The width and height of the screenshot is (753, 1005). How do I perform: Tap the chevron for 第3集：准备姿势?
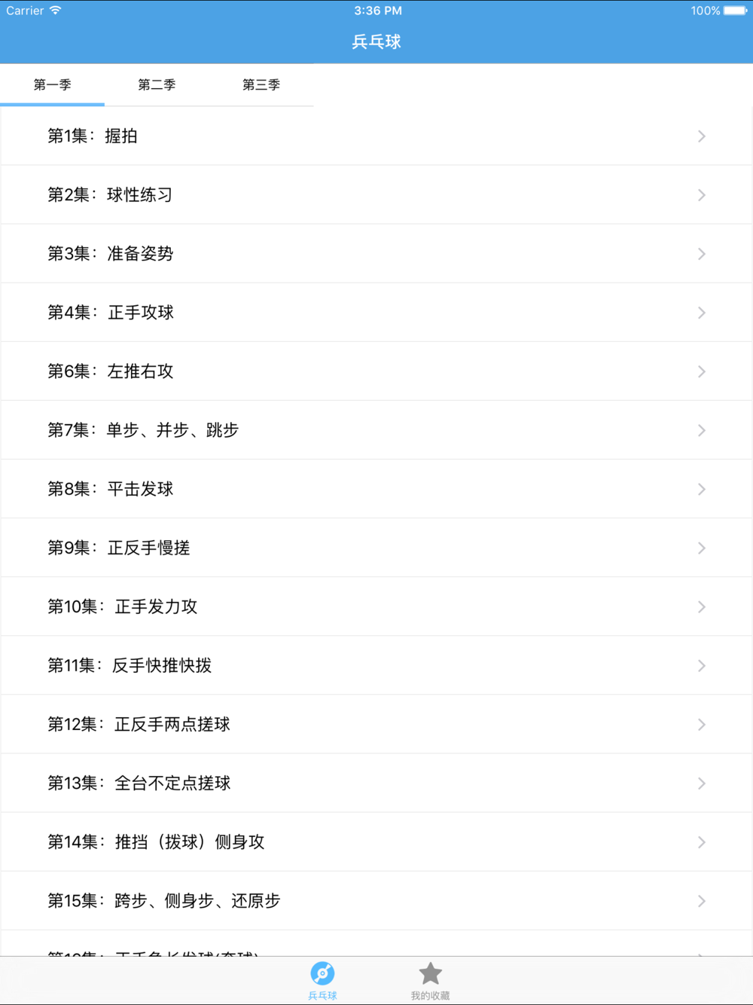point(701,254)
